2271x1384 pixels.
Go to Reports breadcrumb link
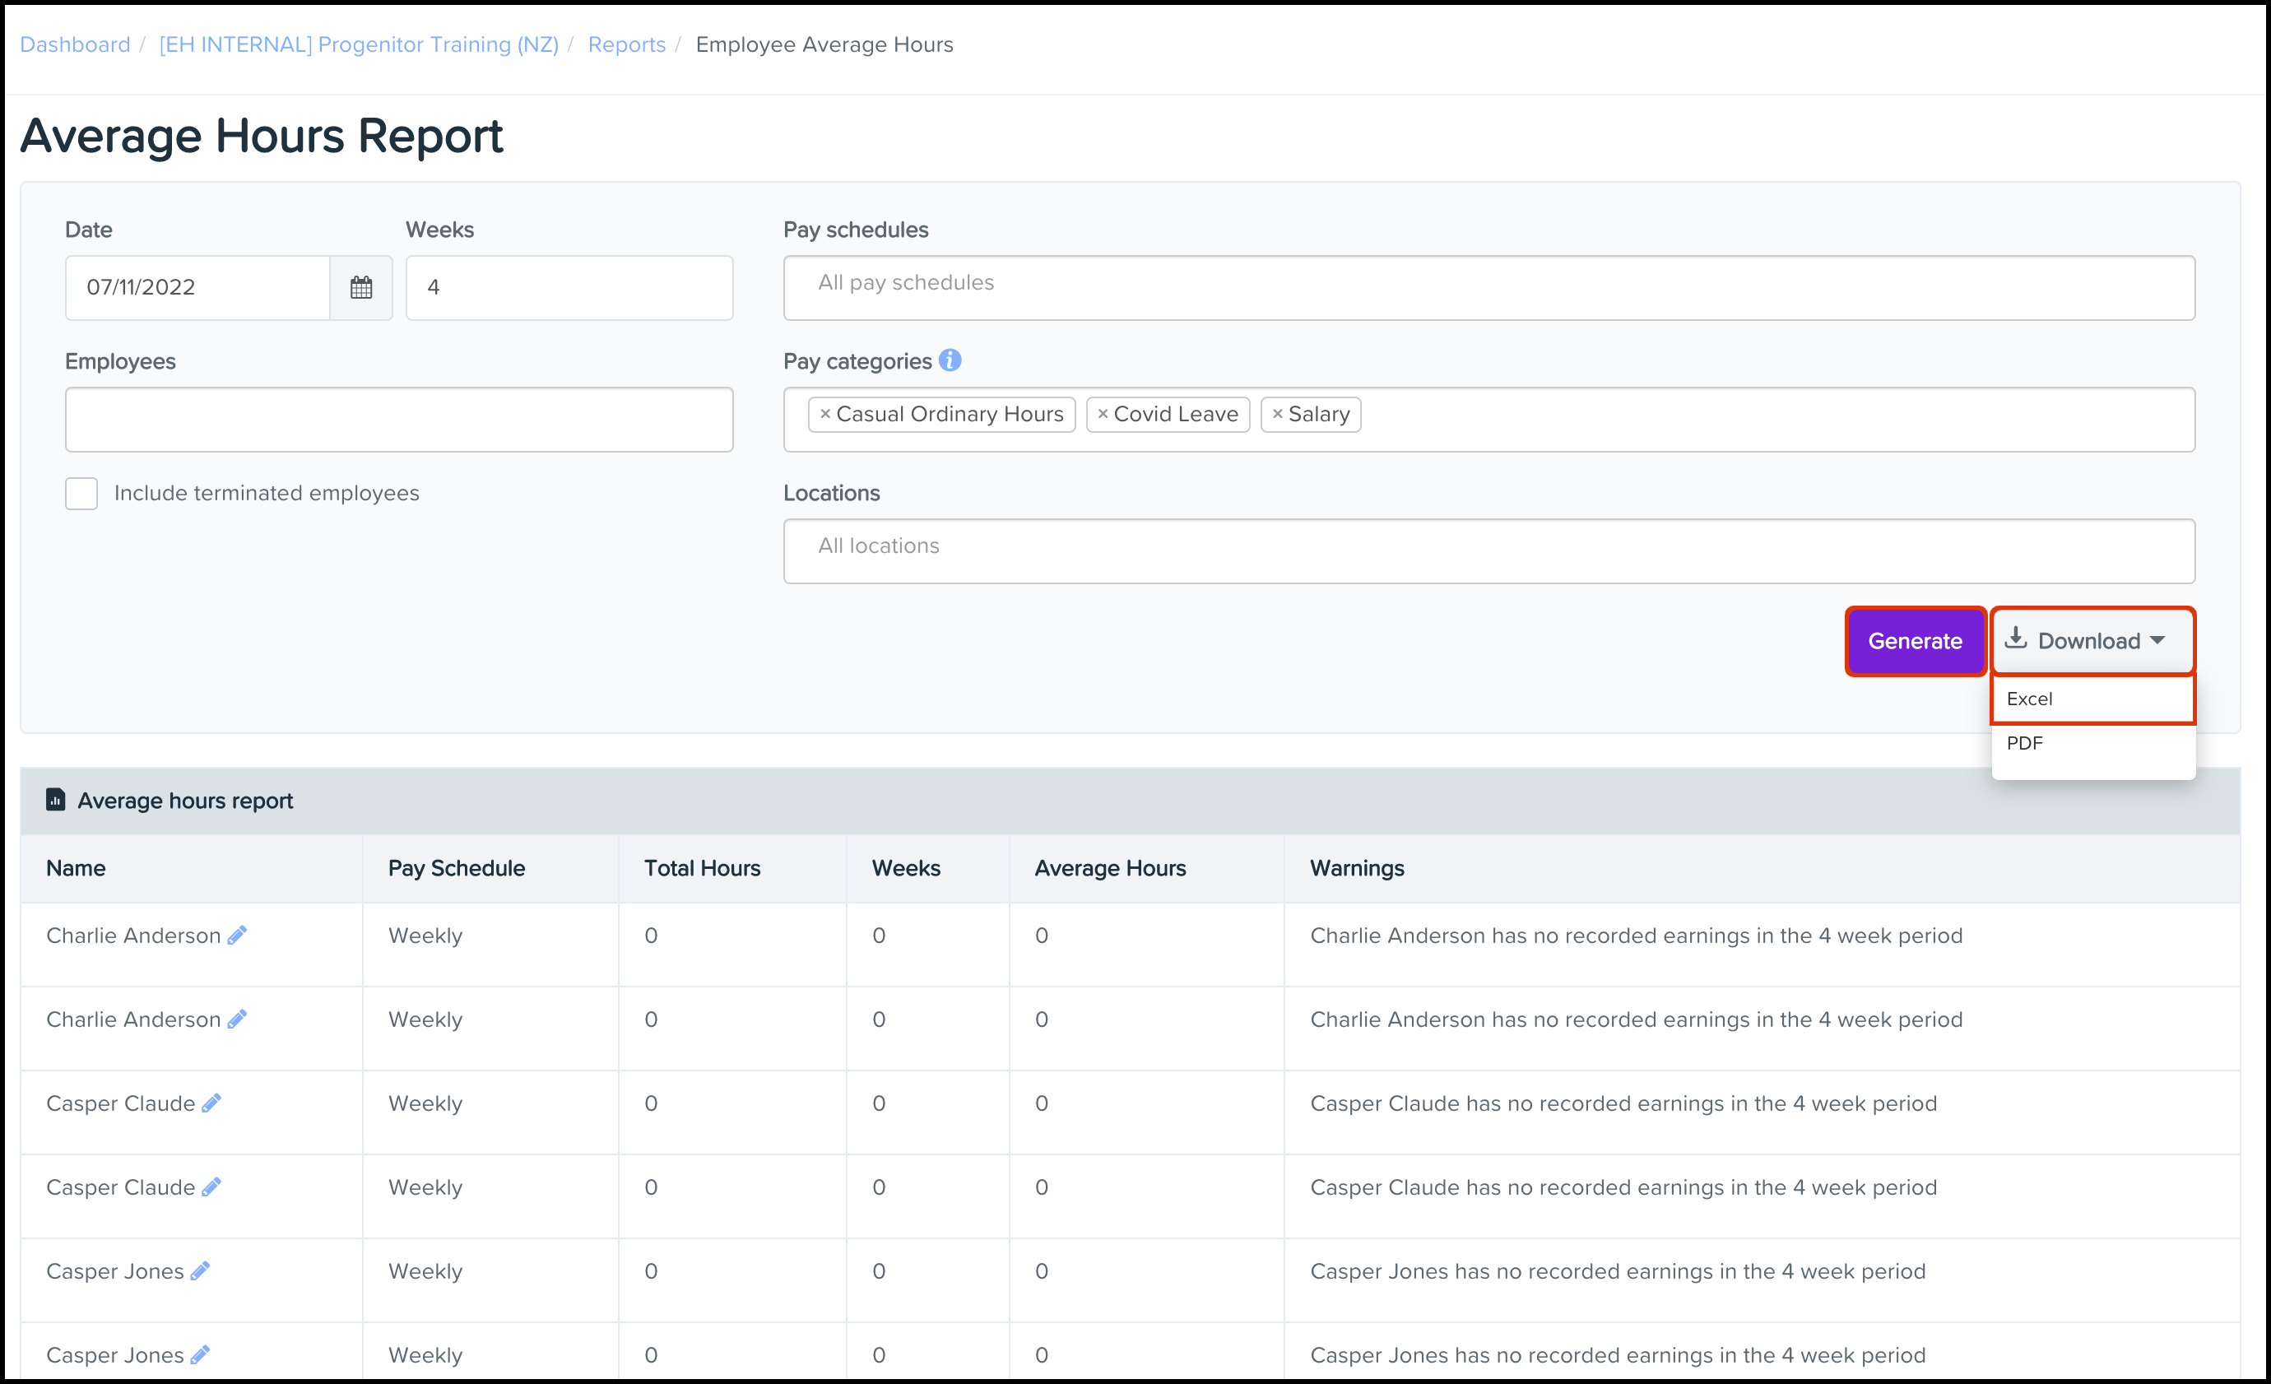point(626,44)
